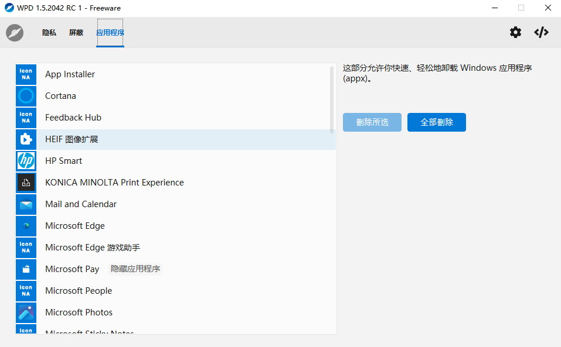Click the Microsoft Photos landscape icon
561x347 pixels.
click(x=26, y=312)
